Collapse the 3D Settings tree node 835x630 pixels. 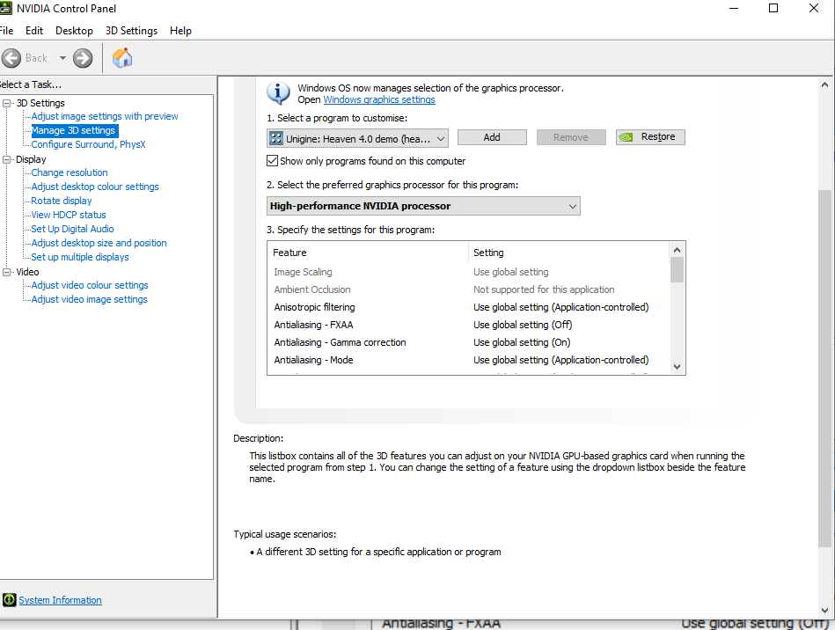pos(6,103)
